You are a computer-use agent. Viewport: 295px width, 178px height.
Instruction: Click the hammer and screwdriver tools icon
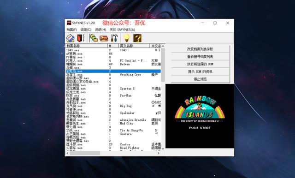(114, 38)
